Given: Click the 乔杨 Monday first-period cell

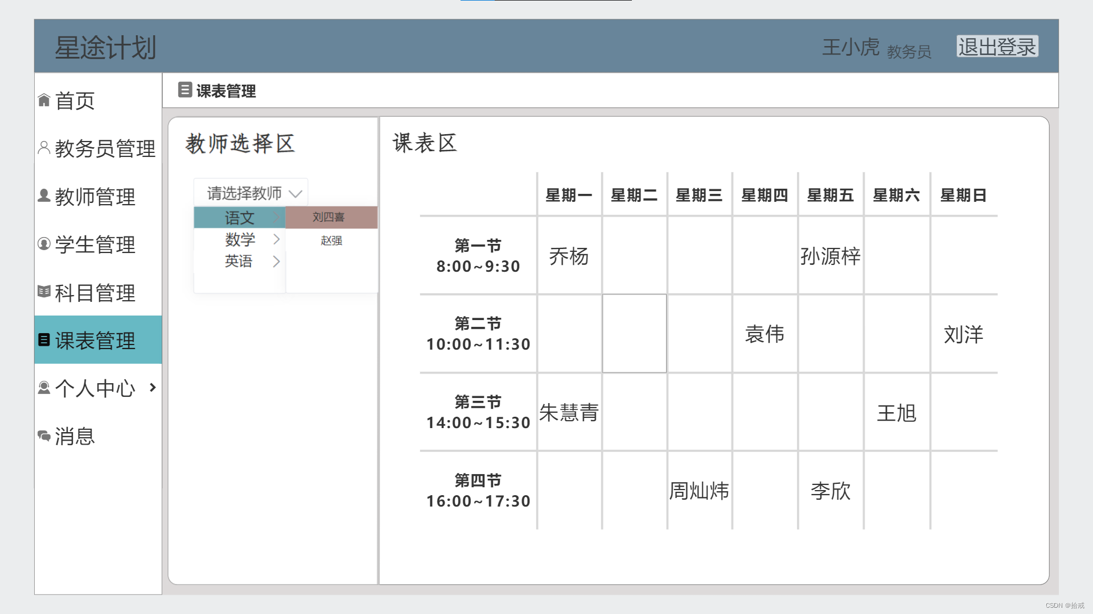Looking at the screenshot, I should click(569, 256).
